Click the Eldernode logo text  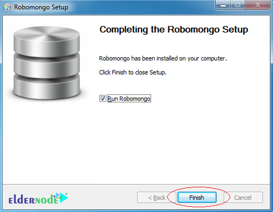(33, 199)
